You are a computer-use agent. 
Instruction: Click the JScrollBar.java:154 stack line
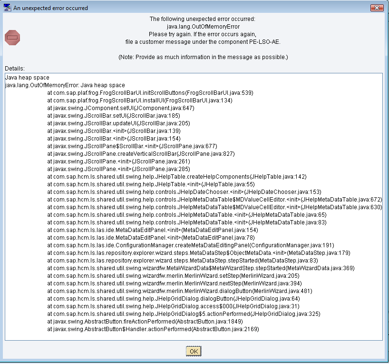(114, 139)
